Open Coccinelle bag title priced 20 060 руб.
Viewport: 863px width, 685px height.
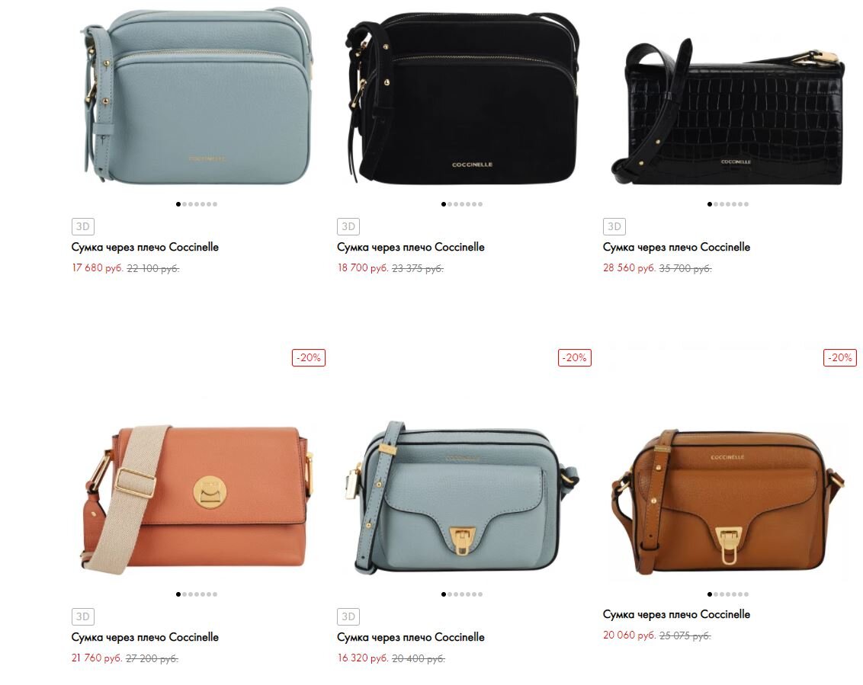676,614
